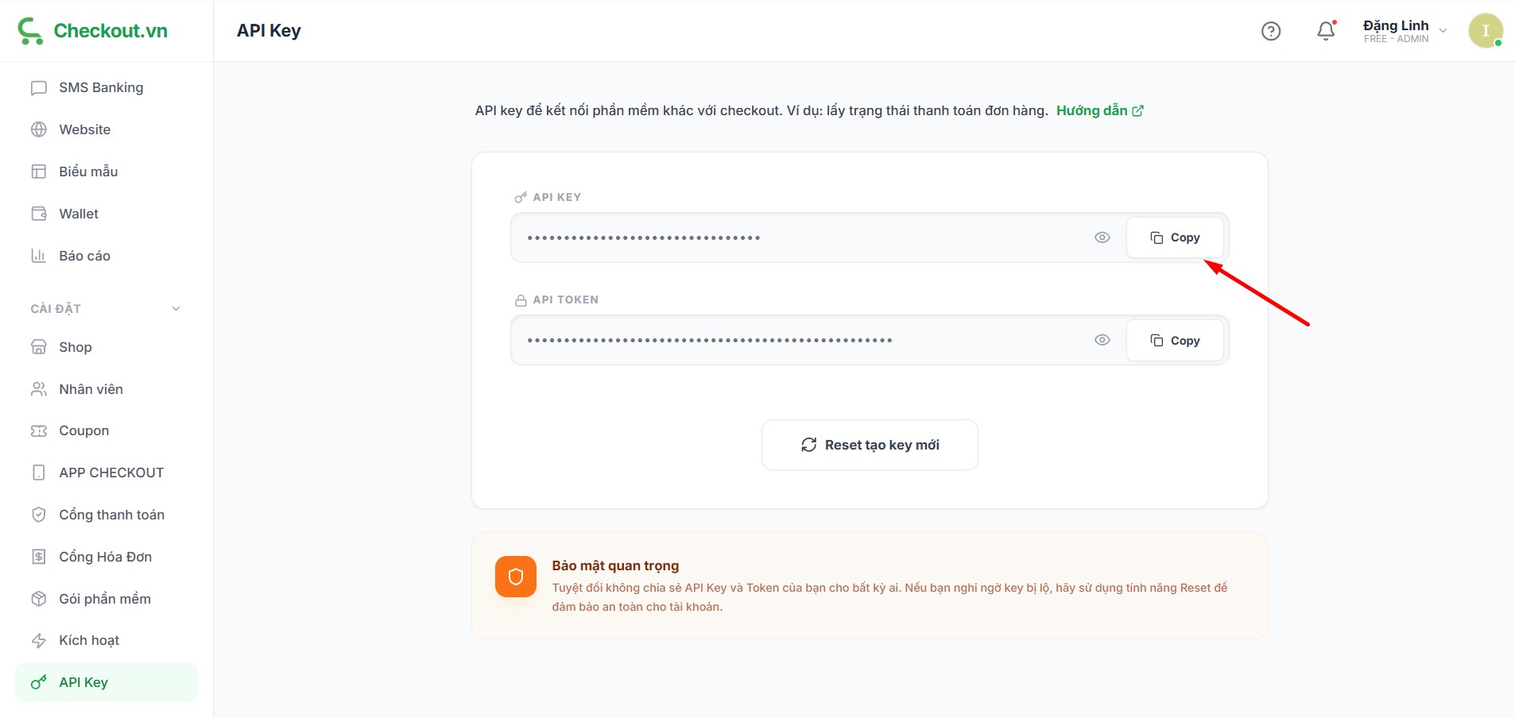The image size is (1515, 718).
Task: Collapse the CÀI ĐẶT sidebar section
Action: [176, 309]
